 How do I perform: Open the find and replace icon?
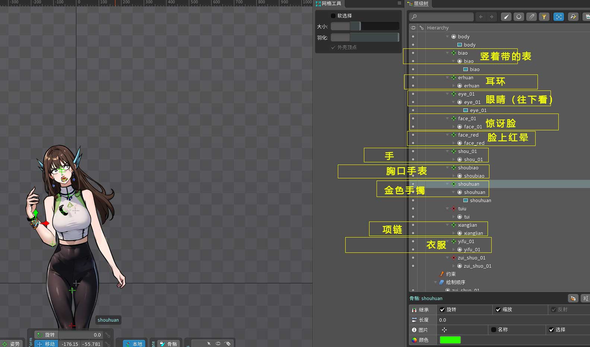(x=573, y=17)
